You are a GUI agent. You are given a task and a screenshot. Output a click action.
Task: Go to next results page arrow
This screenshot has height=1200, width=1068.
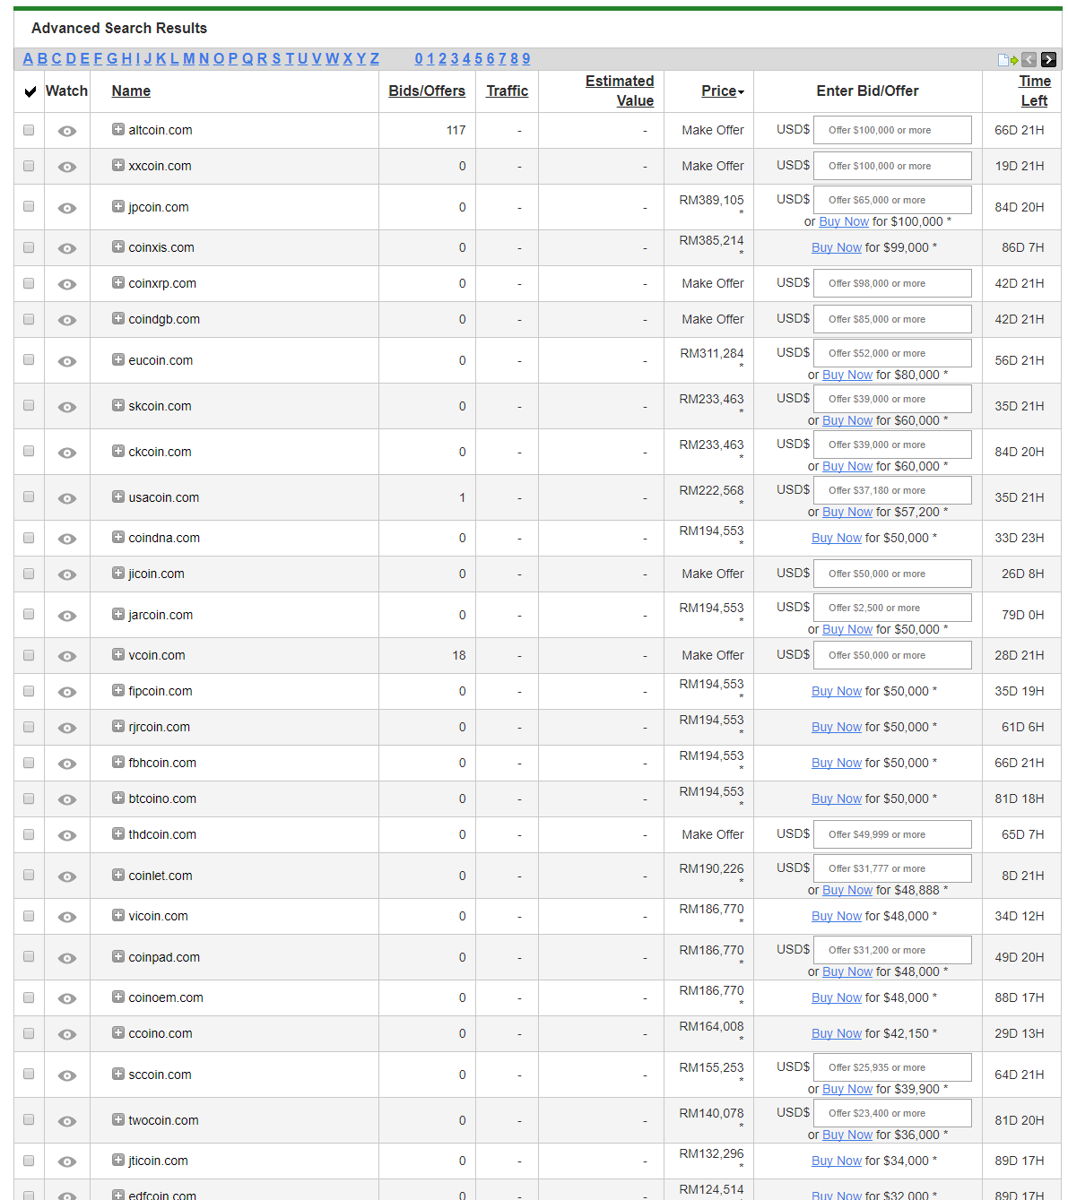click(x=1048, y=60)
